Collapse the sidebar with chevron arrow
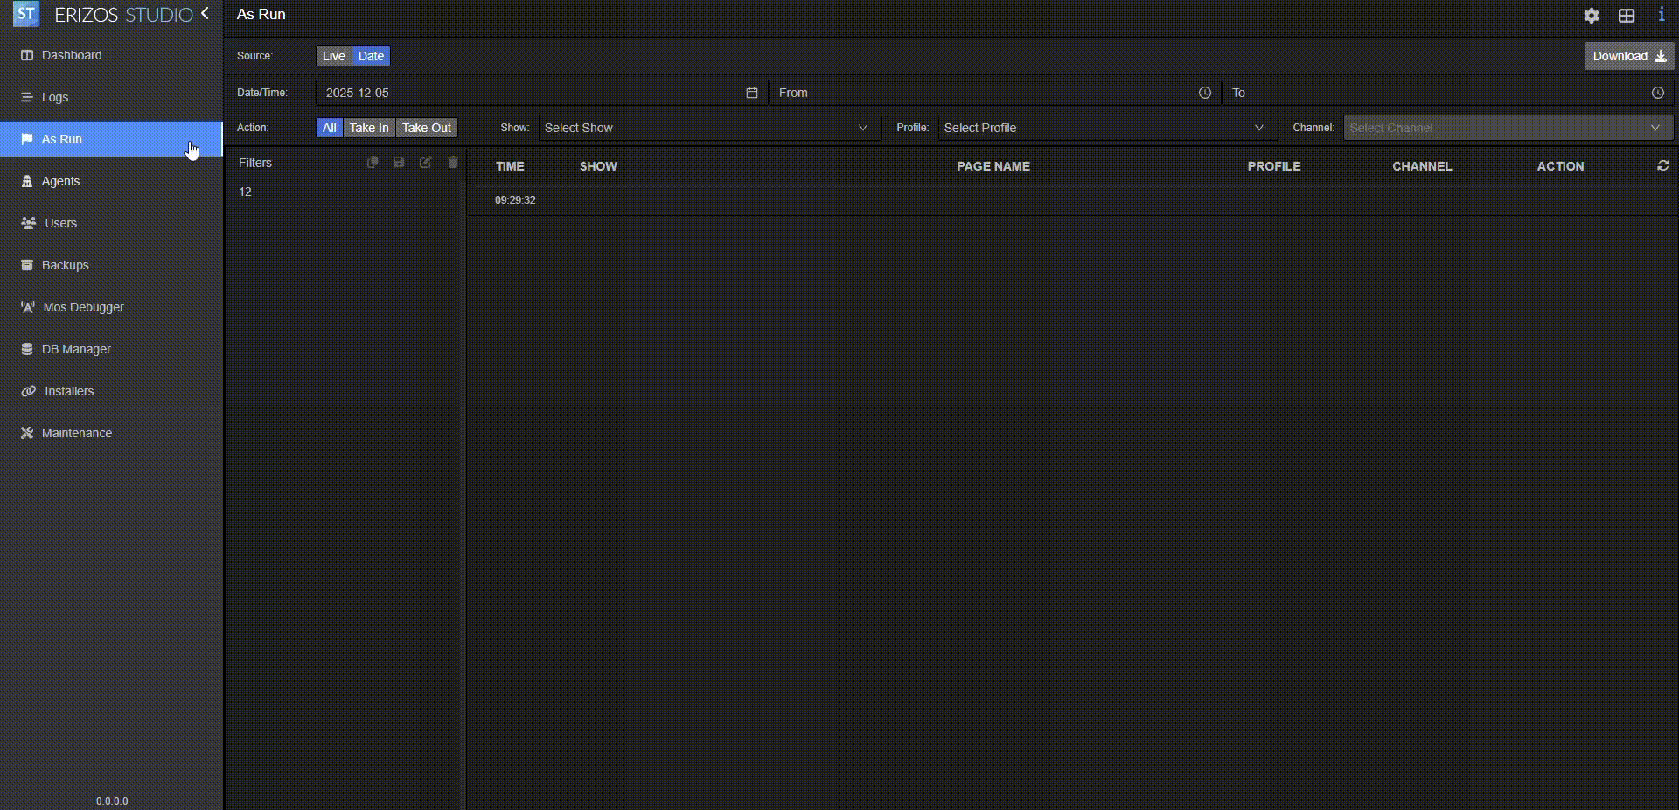Image resolution: width=1679 pixels, height=810 pixels. 205,14
